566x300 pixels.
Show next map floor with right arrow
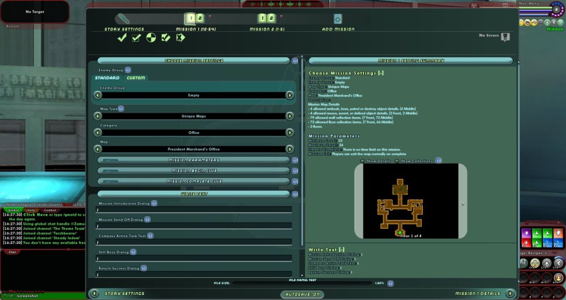click(463, 204)
